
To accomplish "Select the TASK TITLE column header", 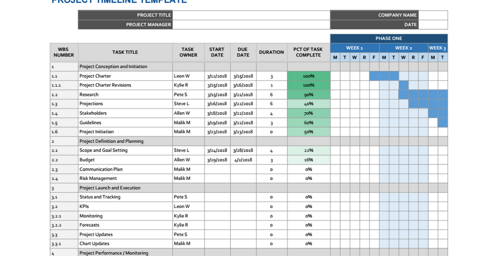I will [125, 52].
